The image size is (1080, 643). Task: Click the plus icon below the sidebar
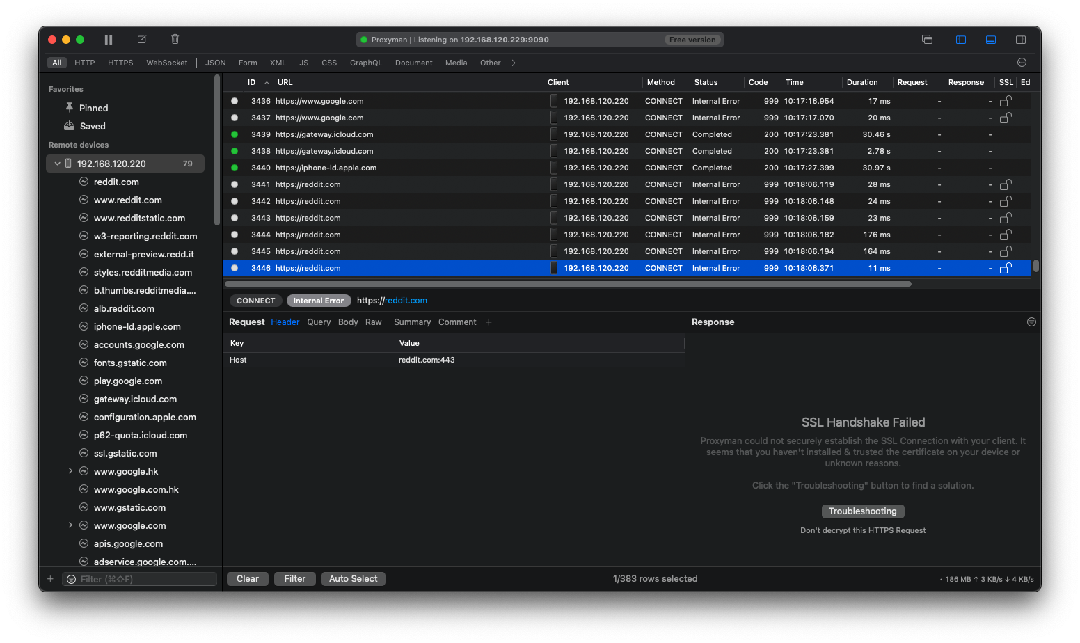[49, 578]
